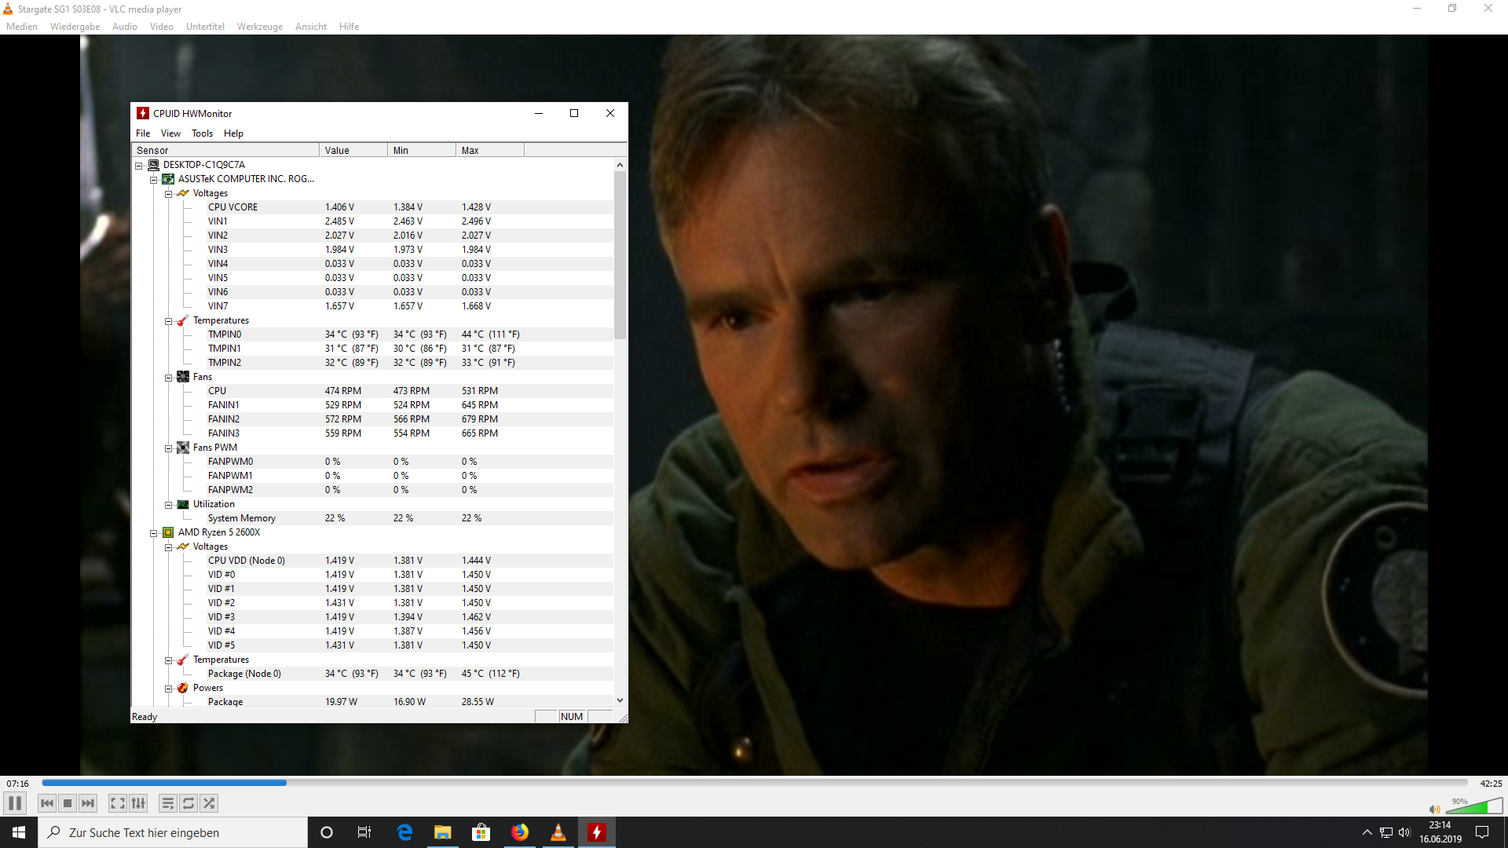1508x848 pixels.
Task: Go to the previous media item
Action: click(x=47, y=803)
